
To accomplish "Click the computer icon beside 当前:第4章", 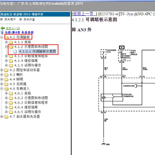I will point(2,32).
